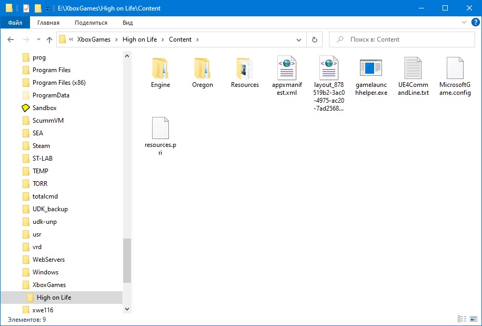Select WebServers folder in tree

pyautogui.click(x=48, y=260)
